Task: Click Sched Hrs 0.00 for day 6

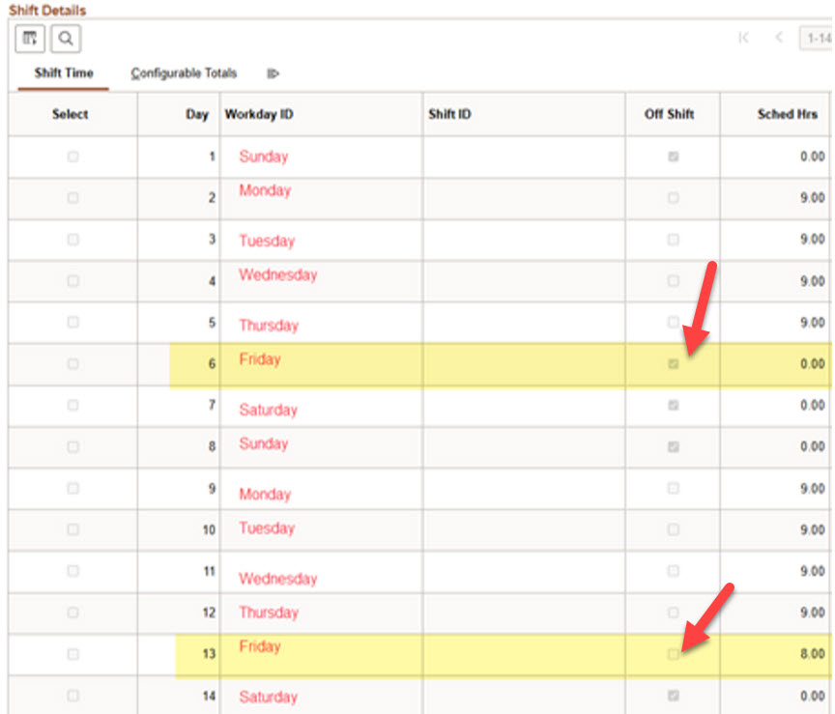Action: tap(813, 364)
